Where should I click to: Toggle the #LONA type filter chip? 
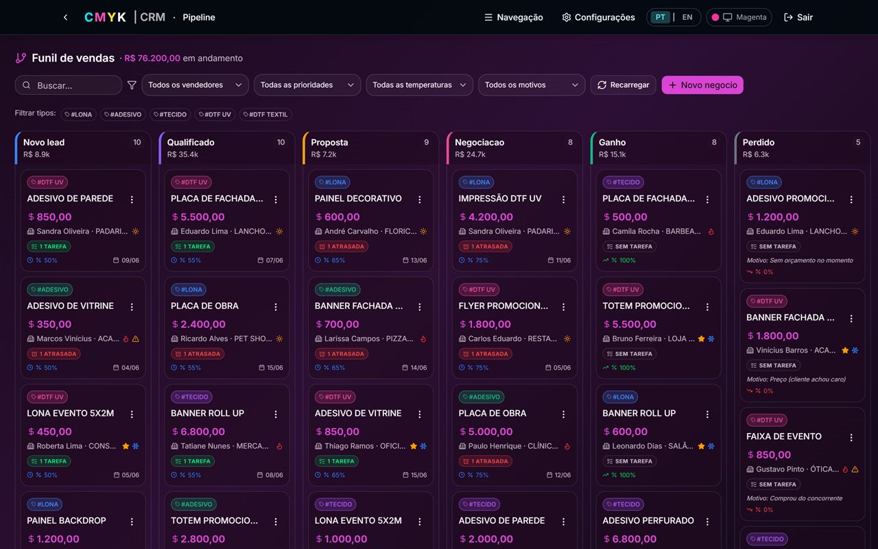78,115
